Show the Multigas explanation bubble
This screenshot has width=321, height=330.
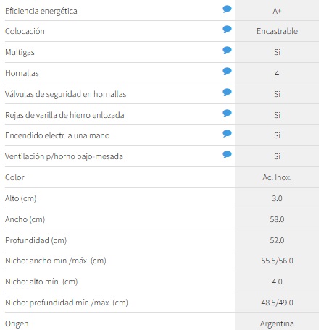click(x=227, y=51)
